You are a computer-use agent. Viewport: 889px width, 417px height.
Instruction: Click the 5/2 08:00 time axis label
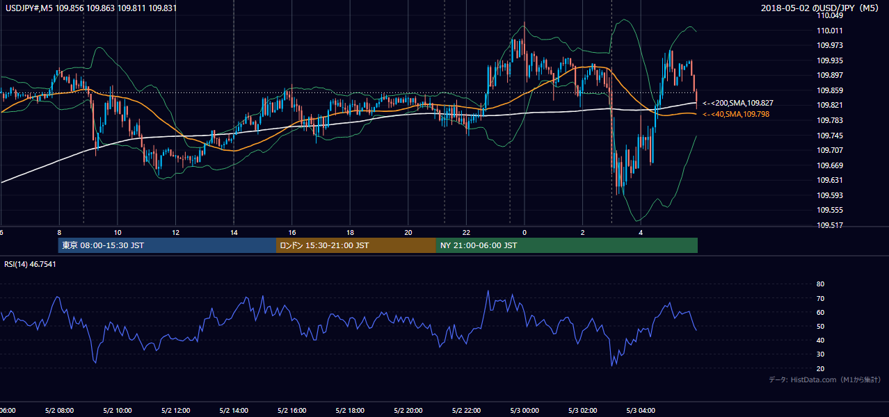pos(59,410)
